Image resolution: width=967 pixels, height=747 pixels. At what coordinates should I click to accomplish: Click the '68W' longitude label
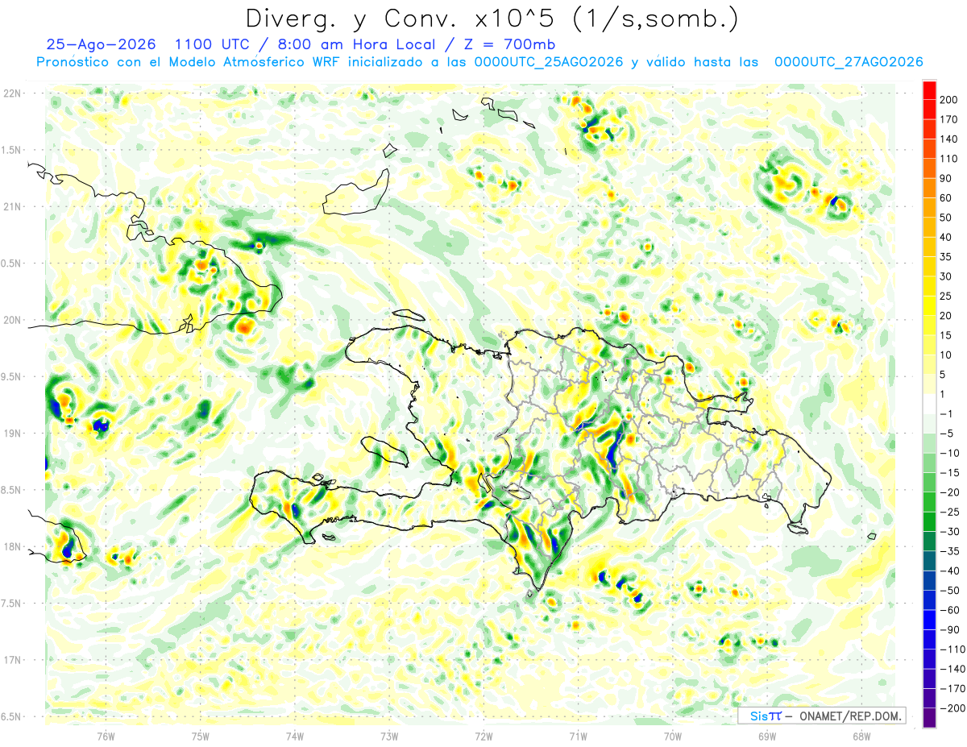coord(861,735)
